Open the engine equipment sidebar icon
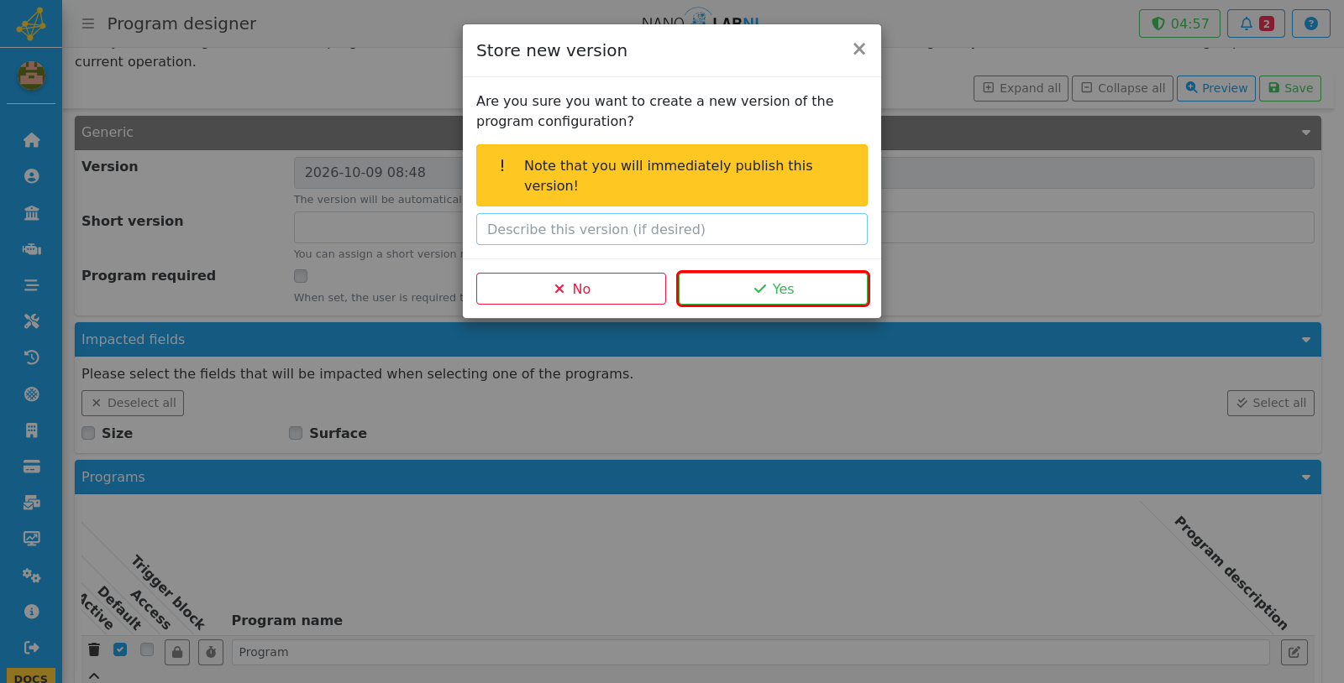Image resolution: width=1344 pixels, height=683 pixels. 32,249
